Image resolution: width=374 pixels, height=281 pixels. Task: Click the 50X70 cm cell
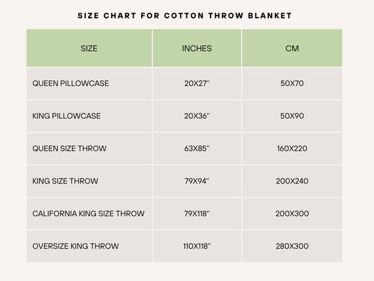pyautogui.click(x=292, y=83)
